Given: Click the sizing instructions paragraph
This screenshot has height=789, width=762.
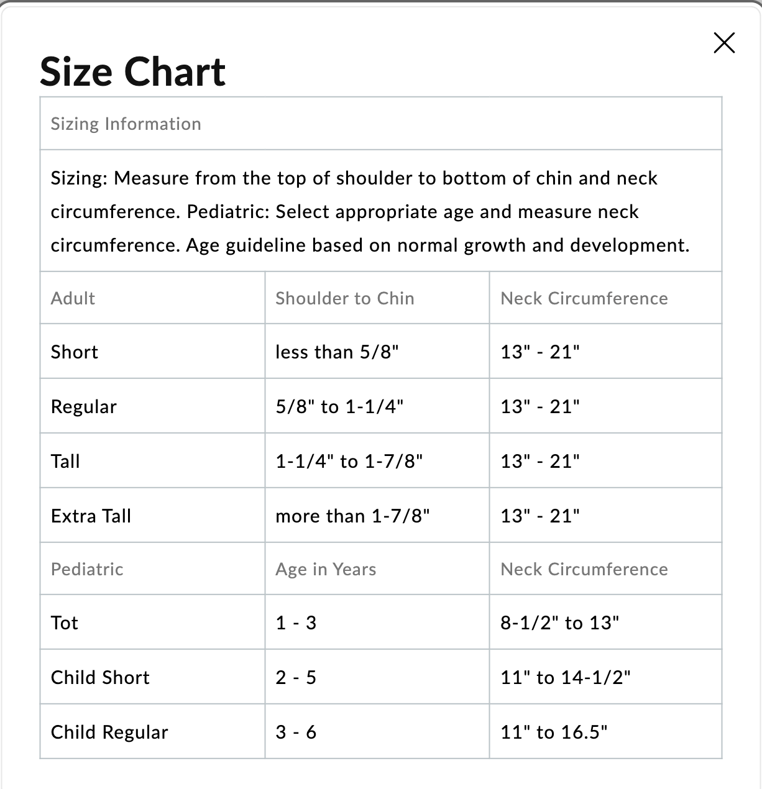Looking at the screenshot, I should pos(370,211).
